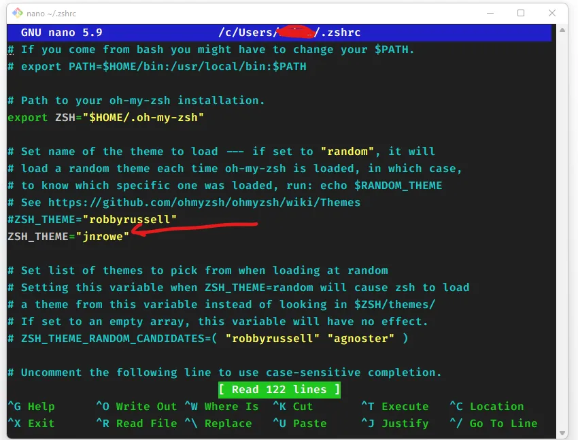Click the ^J Justify shortcut
The width and height of the screenshot is (578, 440).
coord(395,424)
